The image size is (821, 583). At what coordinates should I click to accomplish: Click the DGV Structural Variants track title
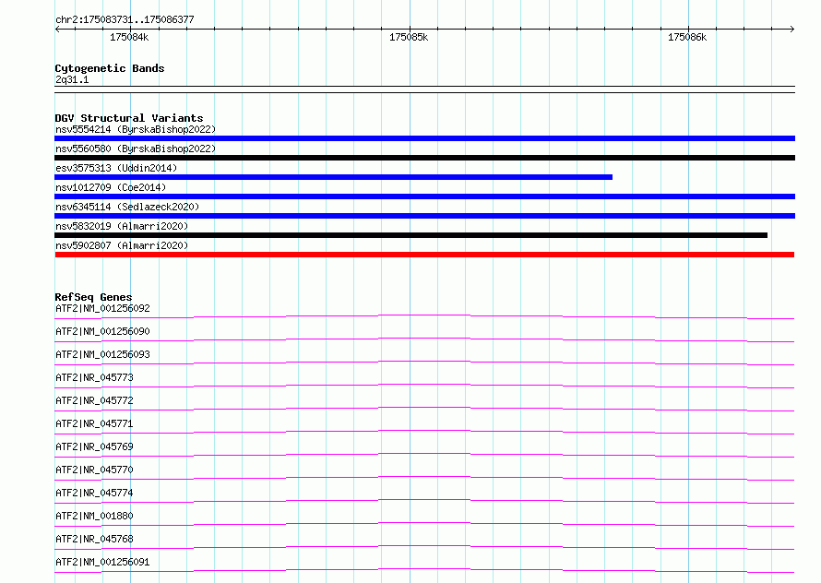[129, 118]
